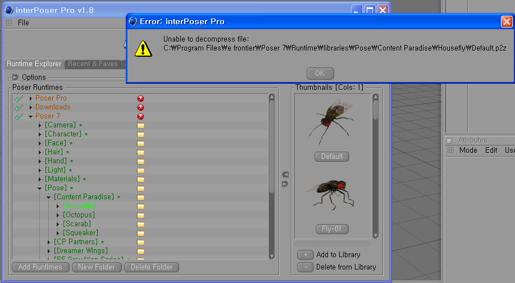Click the folder icon in the [Character] row

click(x=140, y=134)
